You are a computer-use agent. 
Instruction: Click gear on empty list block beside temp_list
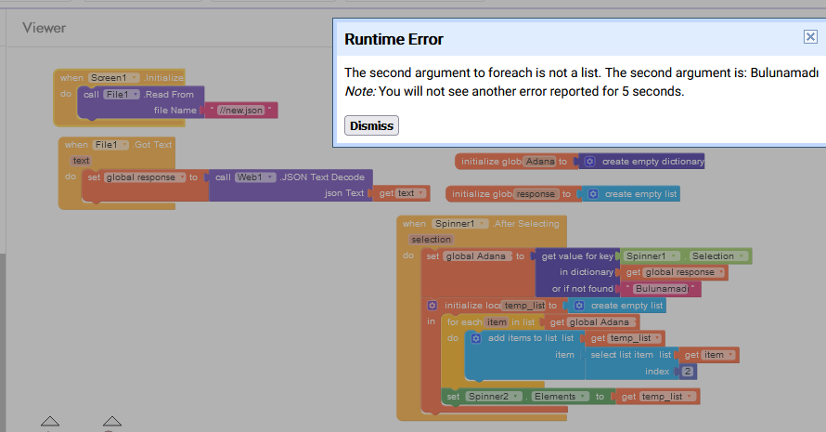coord(578,306)
